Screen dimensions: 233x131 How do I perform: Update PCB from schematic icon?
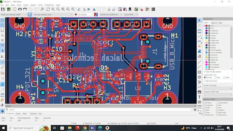point(136,9)
